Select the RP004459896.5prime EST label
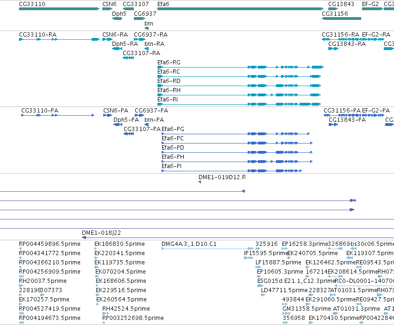The image size is (394, 325). 50,244
